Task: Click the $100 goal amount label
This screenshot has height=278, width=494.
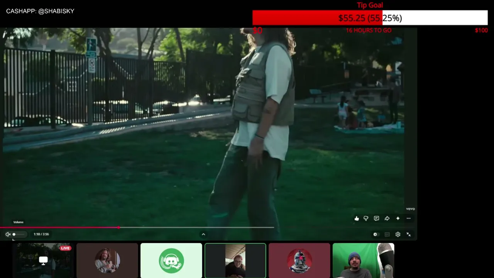Action: [481, 30]
